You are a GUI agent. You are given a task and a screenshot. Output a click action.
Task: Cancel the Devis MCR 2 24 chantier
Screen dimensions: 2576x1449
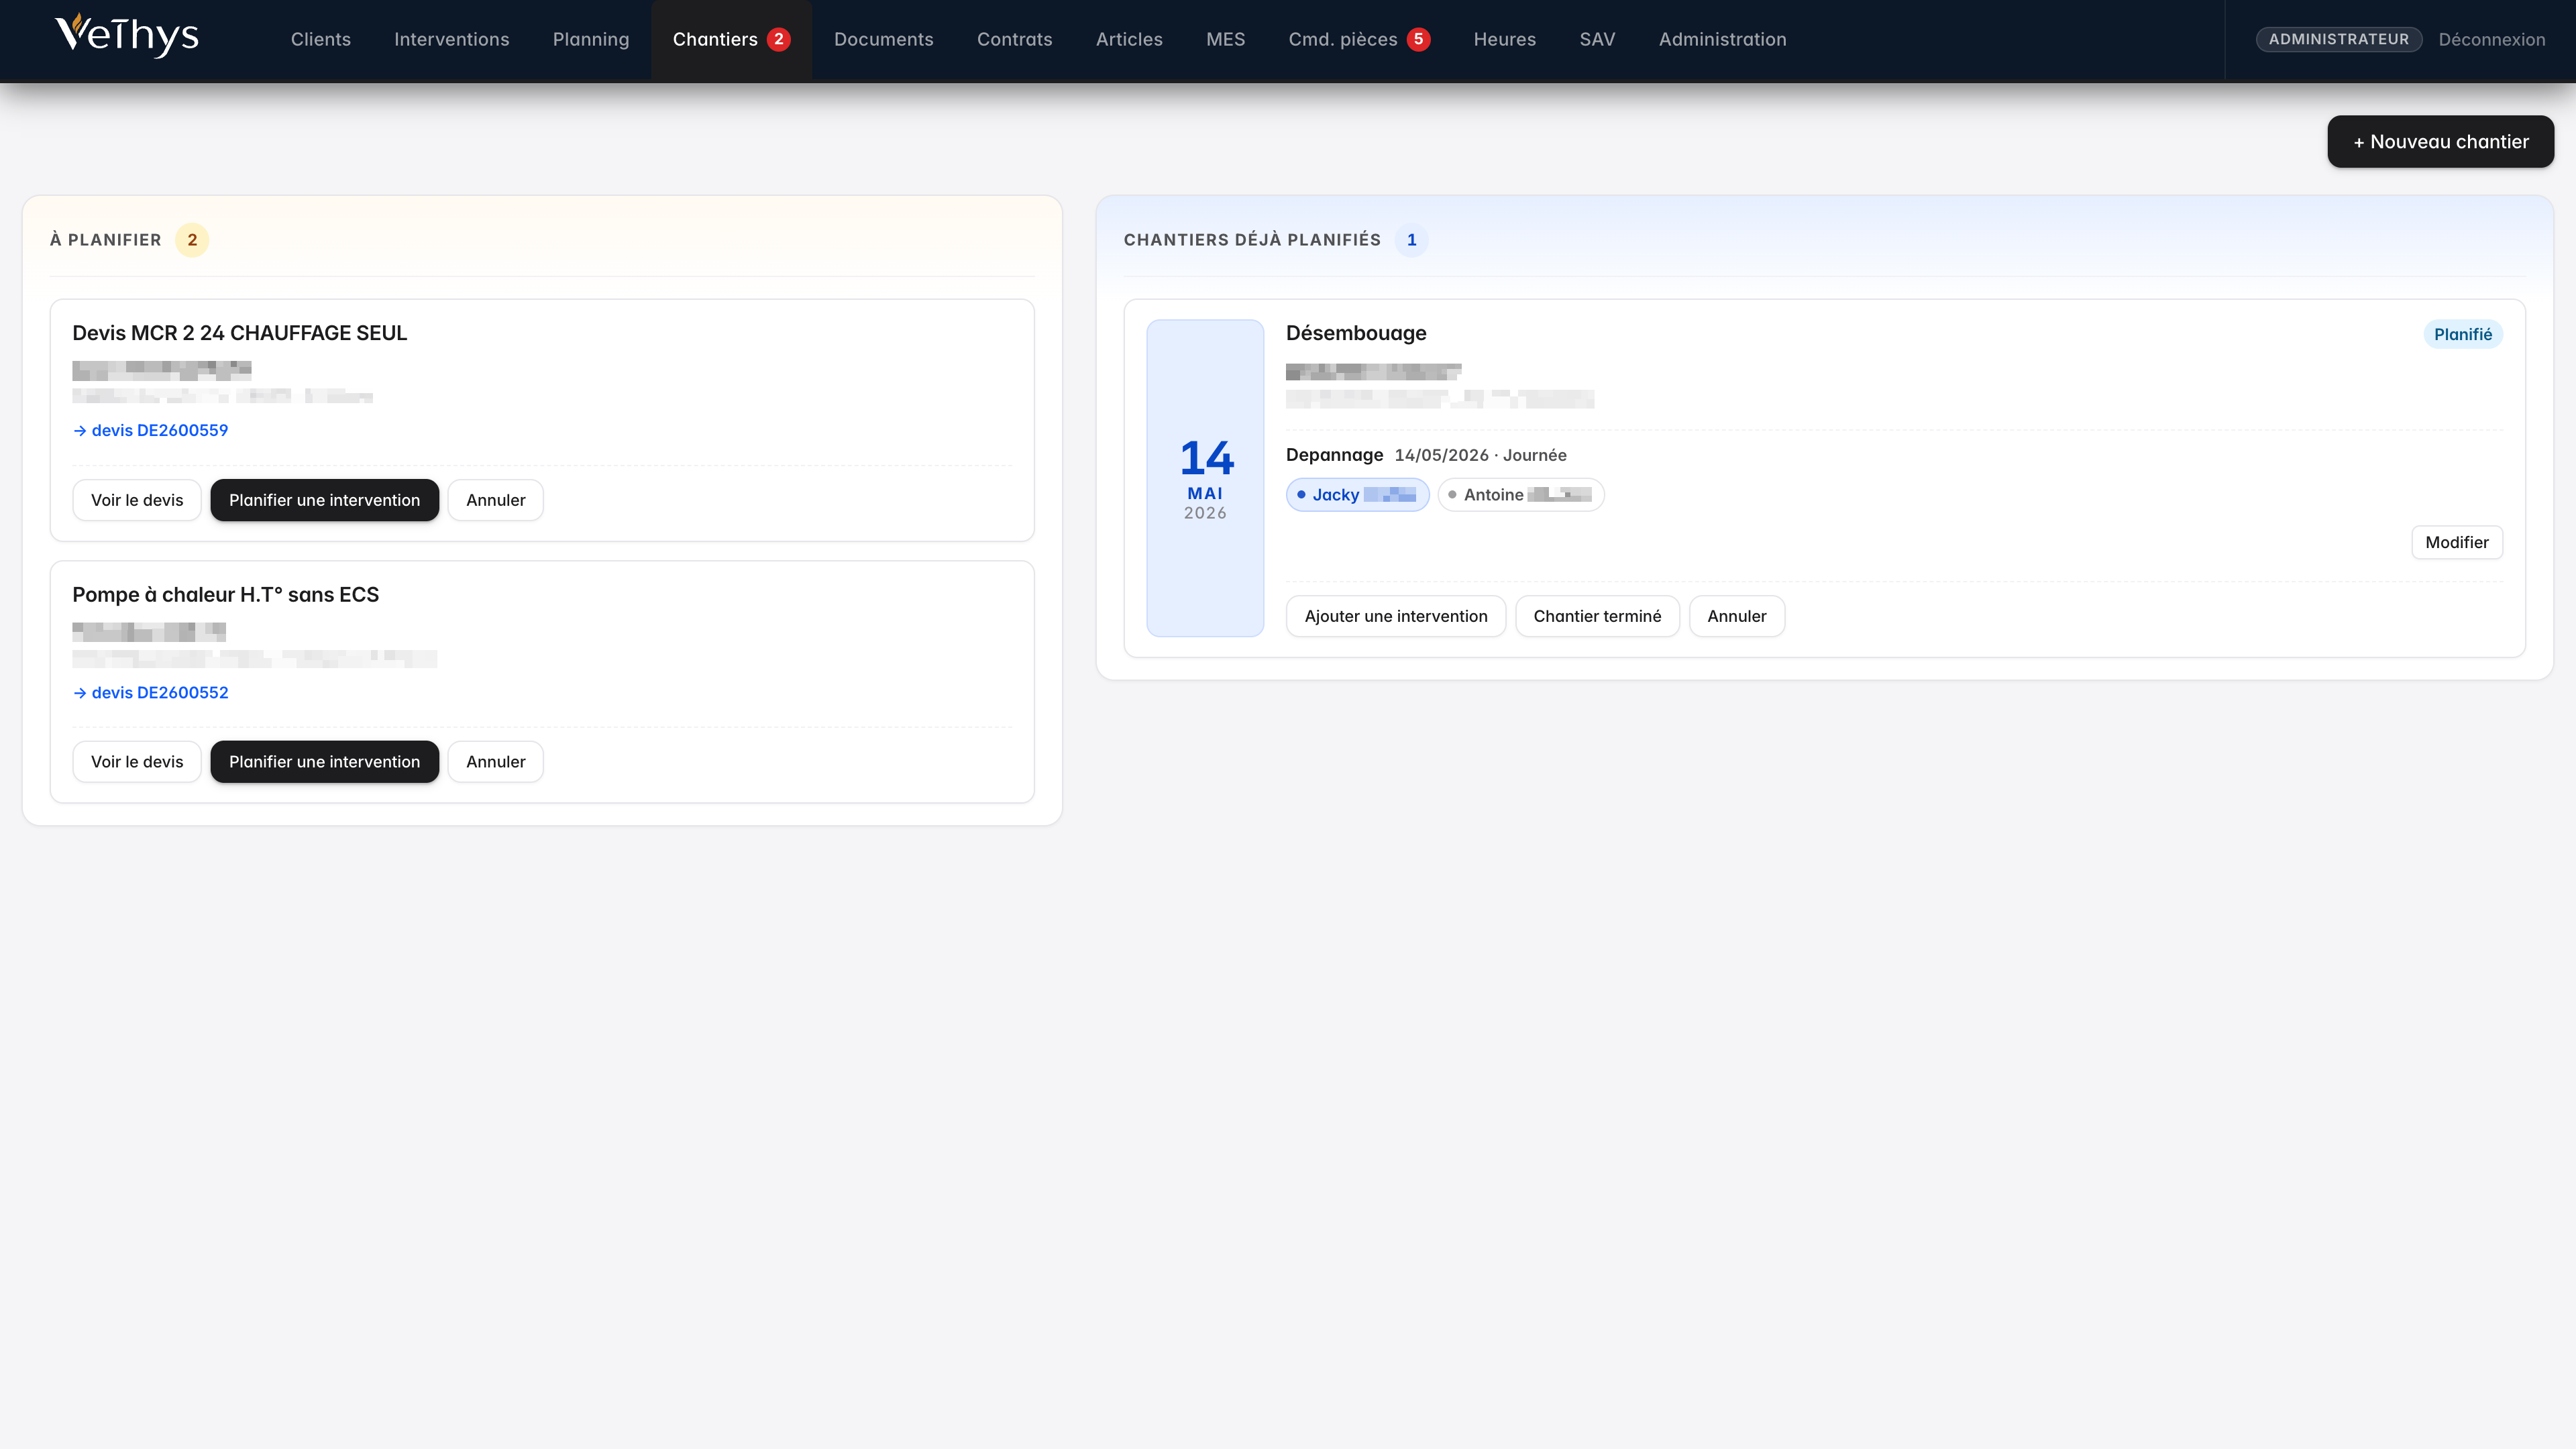click(496, 500)
